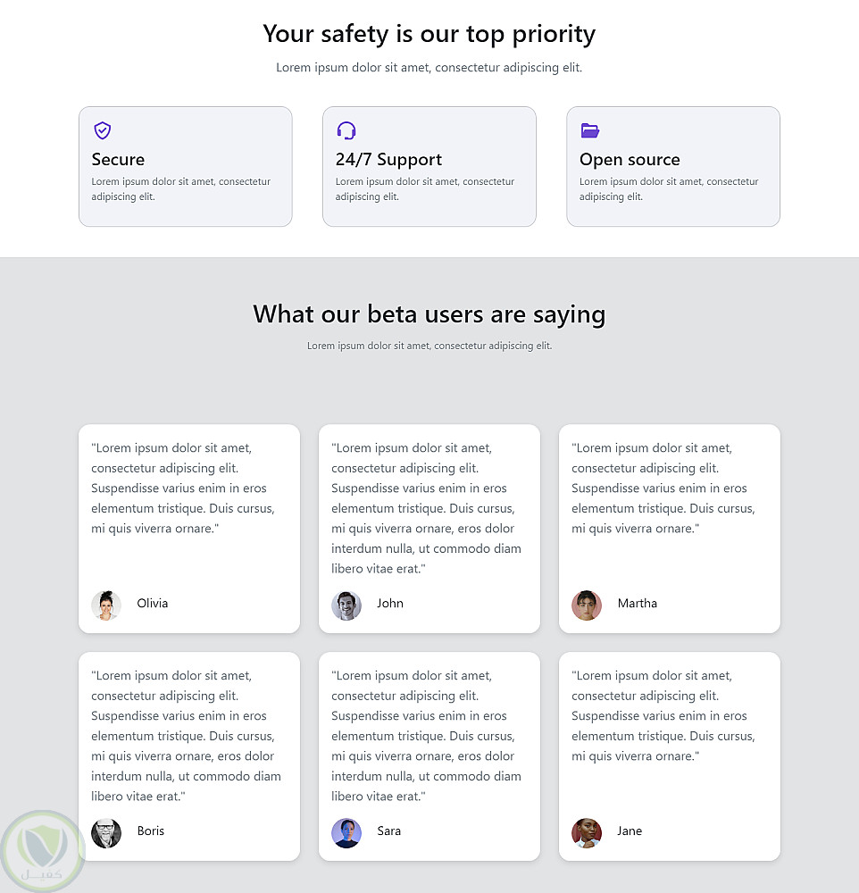Screen dimensions: 859x893
Task: Click the shield checkmark icon in Secure card
Action: click(x=103, y=130)
